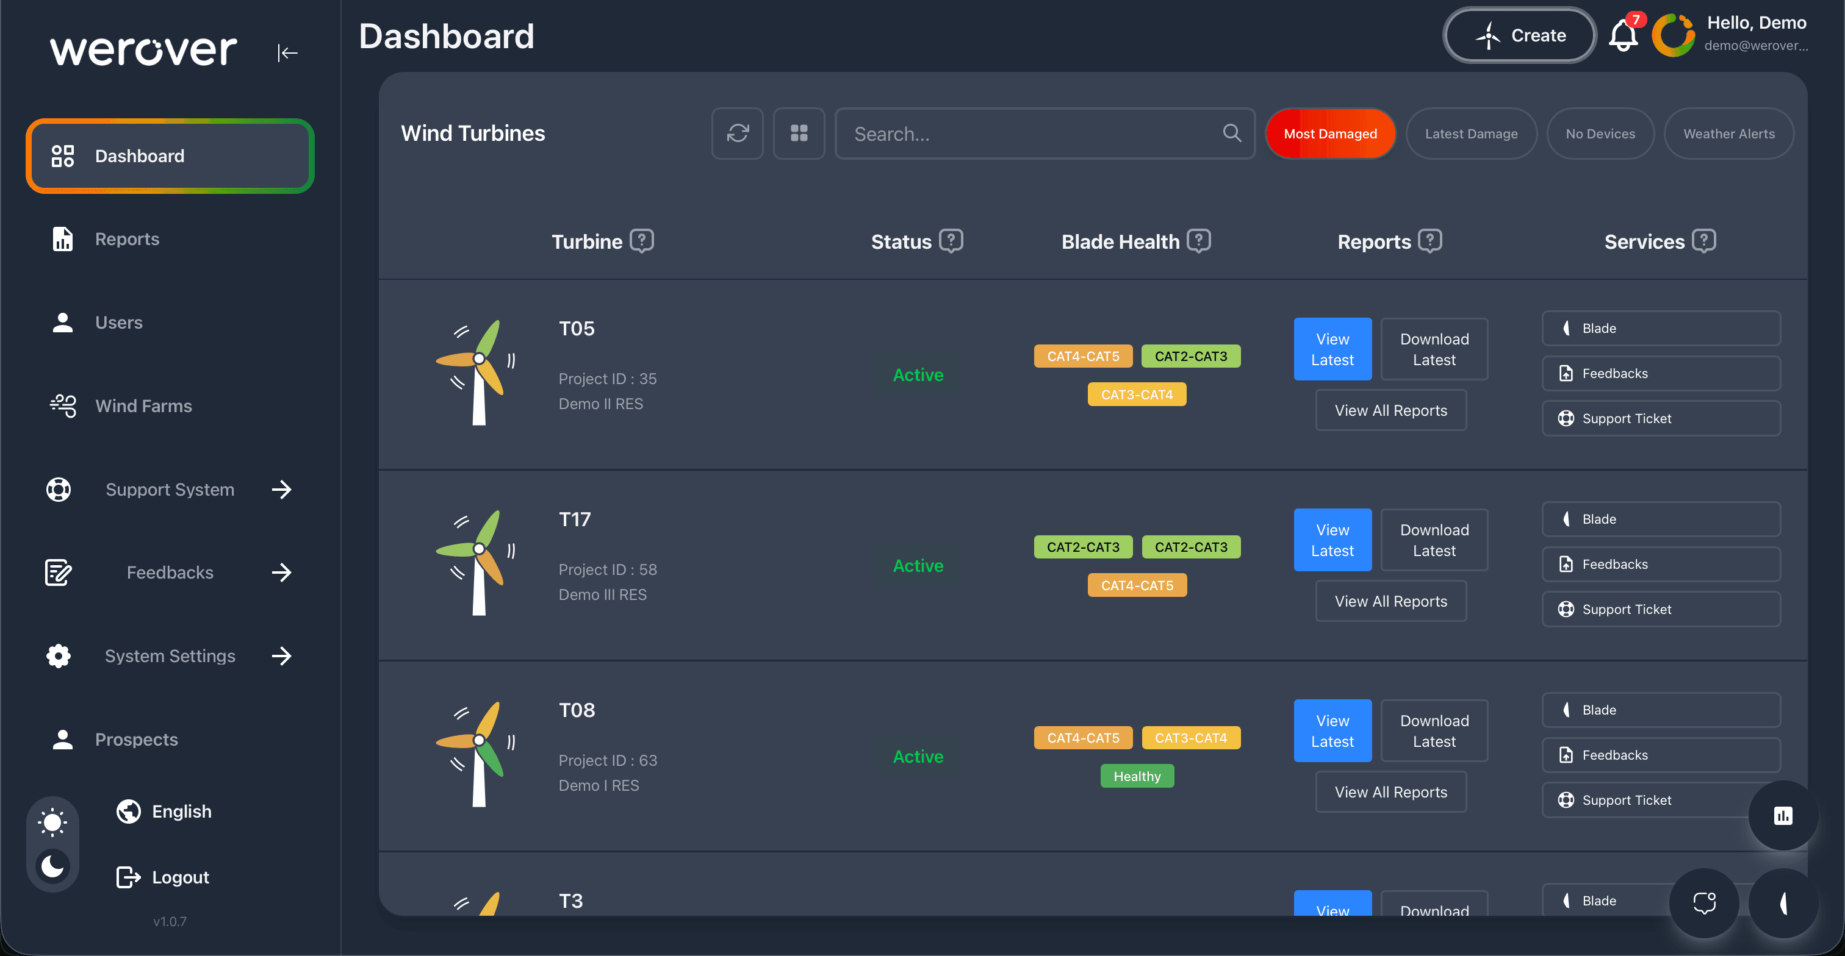This screenshot has height=956, width=1845.
Task: Open the floating blade button
Action: click(1783, 903)
